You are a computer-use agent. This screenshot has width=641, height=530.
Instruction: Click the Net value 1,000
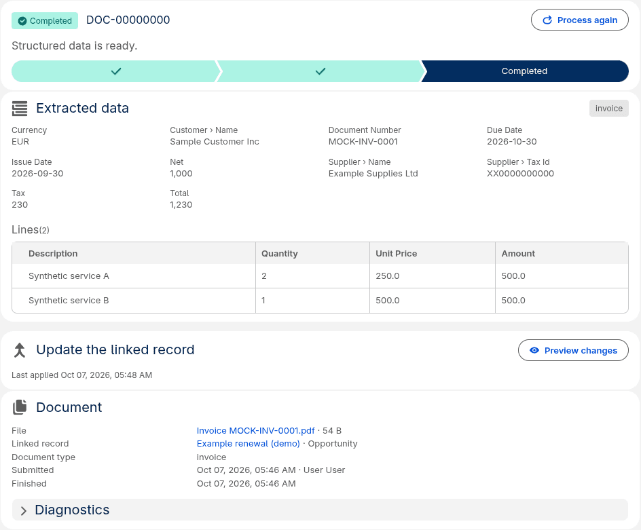coord(181,174)
